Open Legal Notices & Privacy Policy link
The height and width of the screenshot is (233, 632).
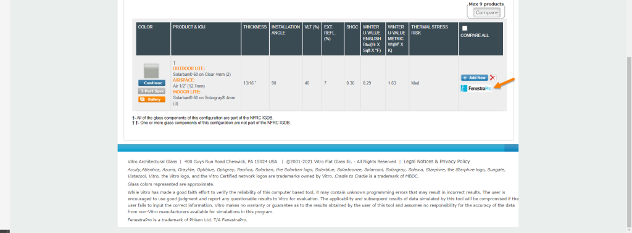(436, 161)
